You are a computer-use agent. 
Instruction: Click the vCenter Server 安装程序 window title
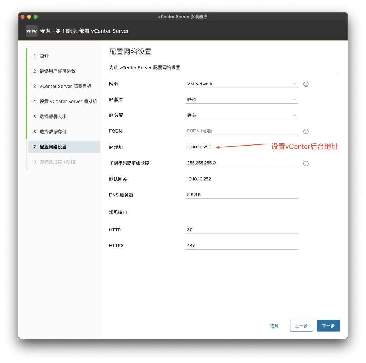[183, 17]
